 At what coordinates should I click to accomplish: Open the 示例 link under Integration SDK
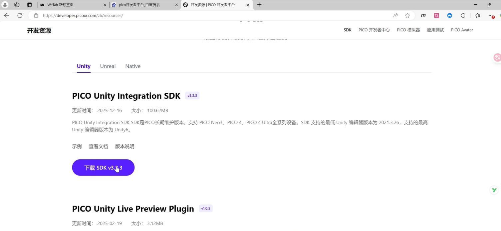tap(77, 146)
